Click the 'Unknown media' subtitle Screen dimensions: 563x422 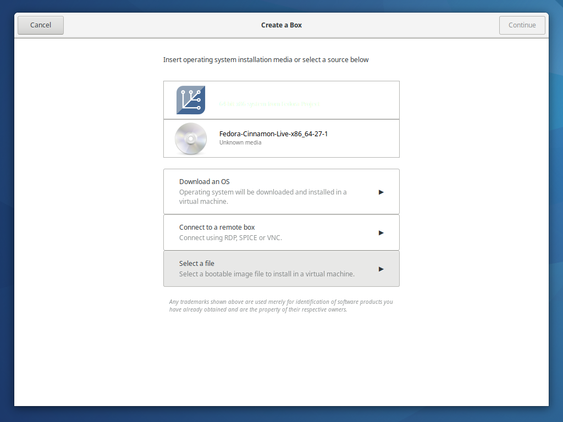click(240, 142)
